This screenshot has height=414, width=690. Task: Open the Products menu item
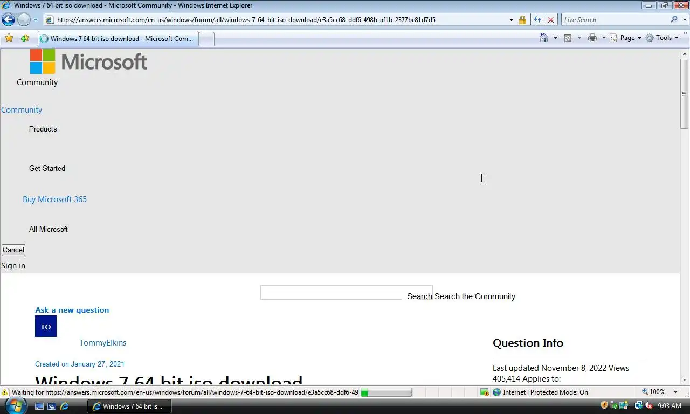point(43,129)
